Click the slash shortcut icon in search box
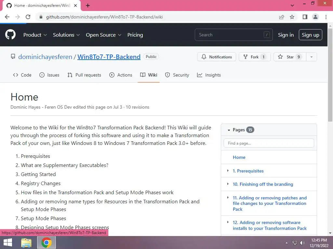 click(267, 35)
